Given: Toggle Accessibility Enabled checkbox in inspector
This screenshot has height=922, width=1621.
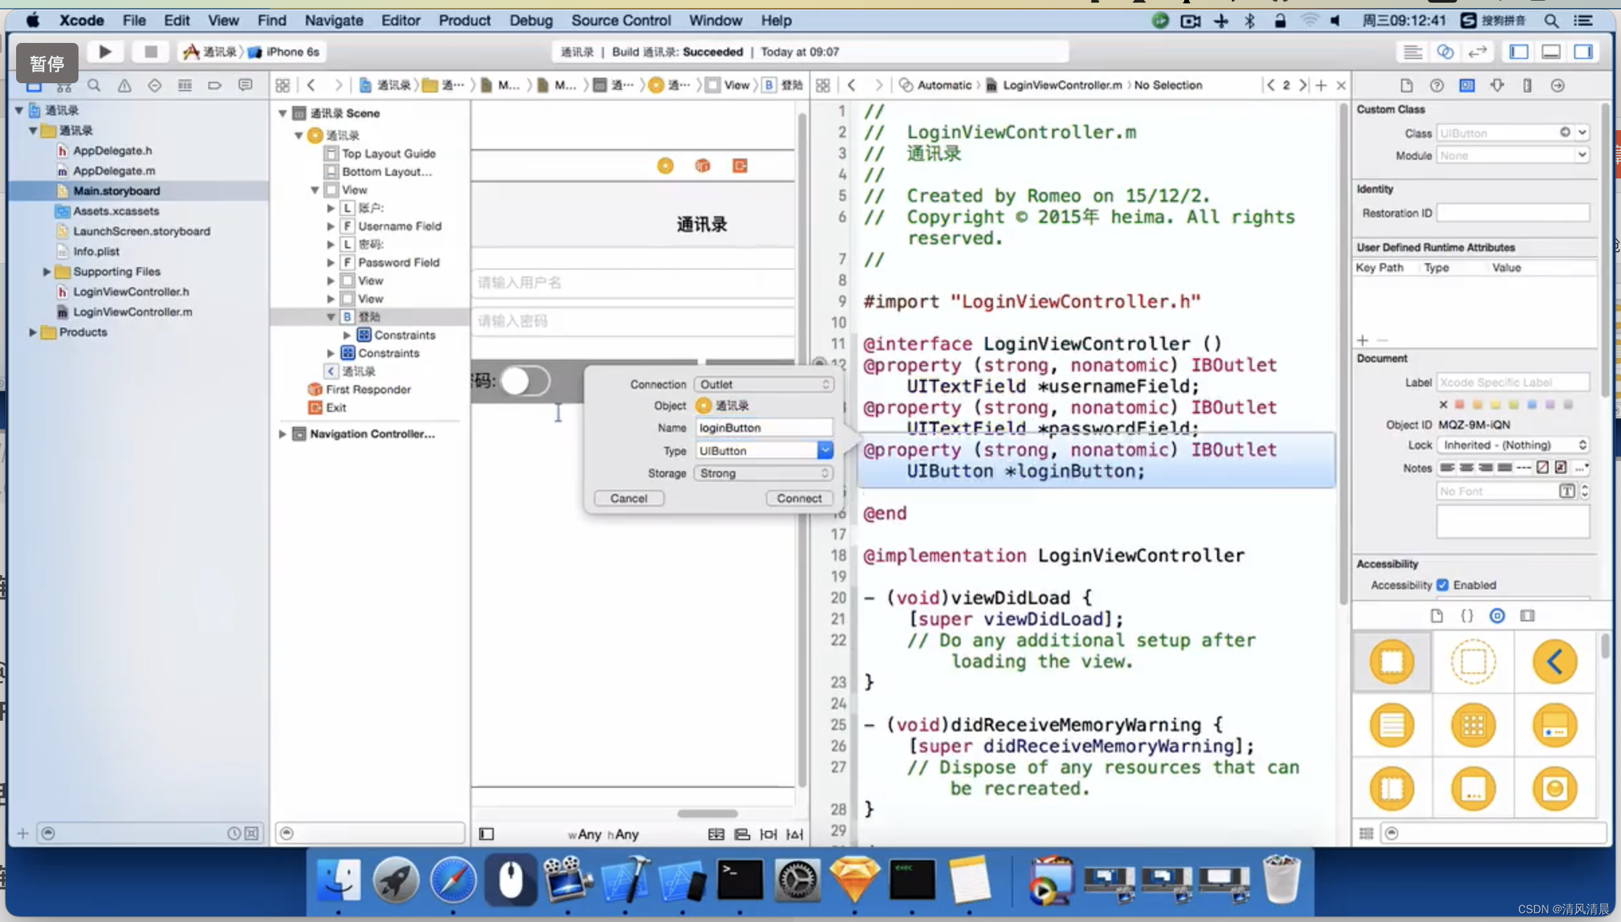Looking at the screenshot, I should 1443,584.
